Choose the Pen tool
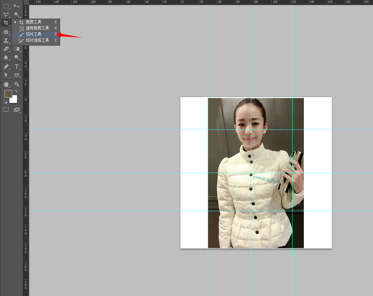The height and width of the screenshot is (296, 373). coord(6,67)
